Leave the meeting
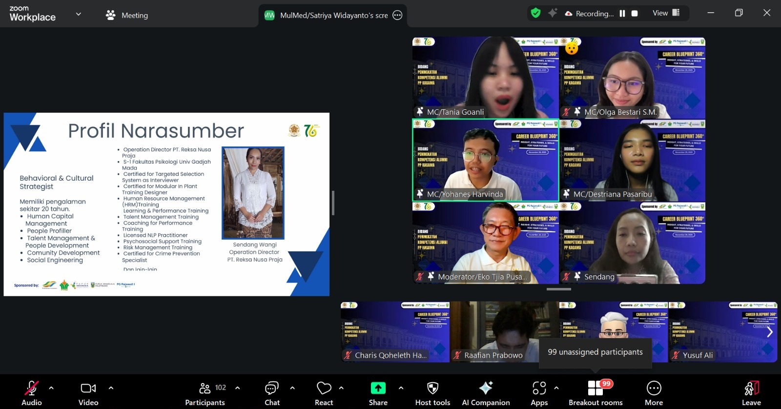 pyautogui.click(x=751, y=392)
